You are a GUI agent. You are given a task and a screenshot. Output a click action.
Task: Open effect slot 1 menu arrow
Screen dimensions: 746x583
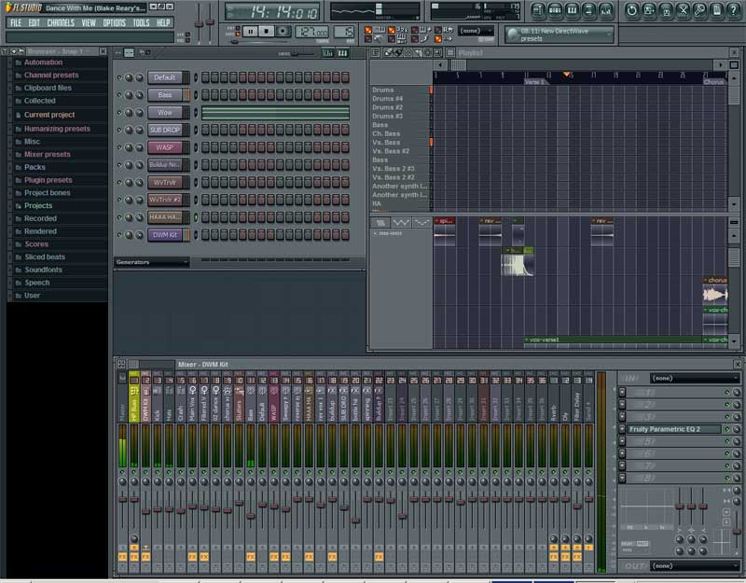622,393
